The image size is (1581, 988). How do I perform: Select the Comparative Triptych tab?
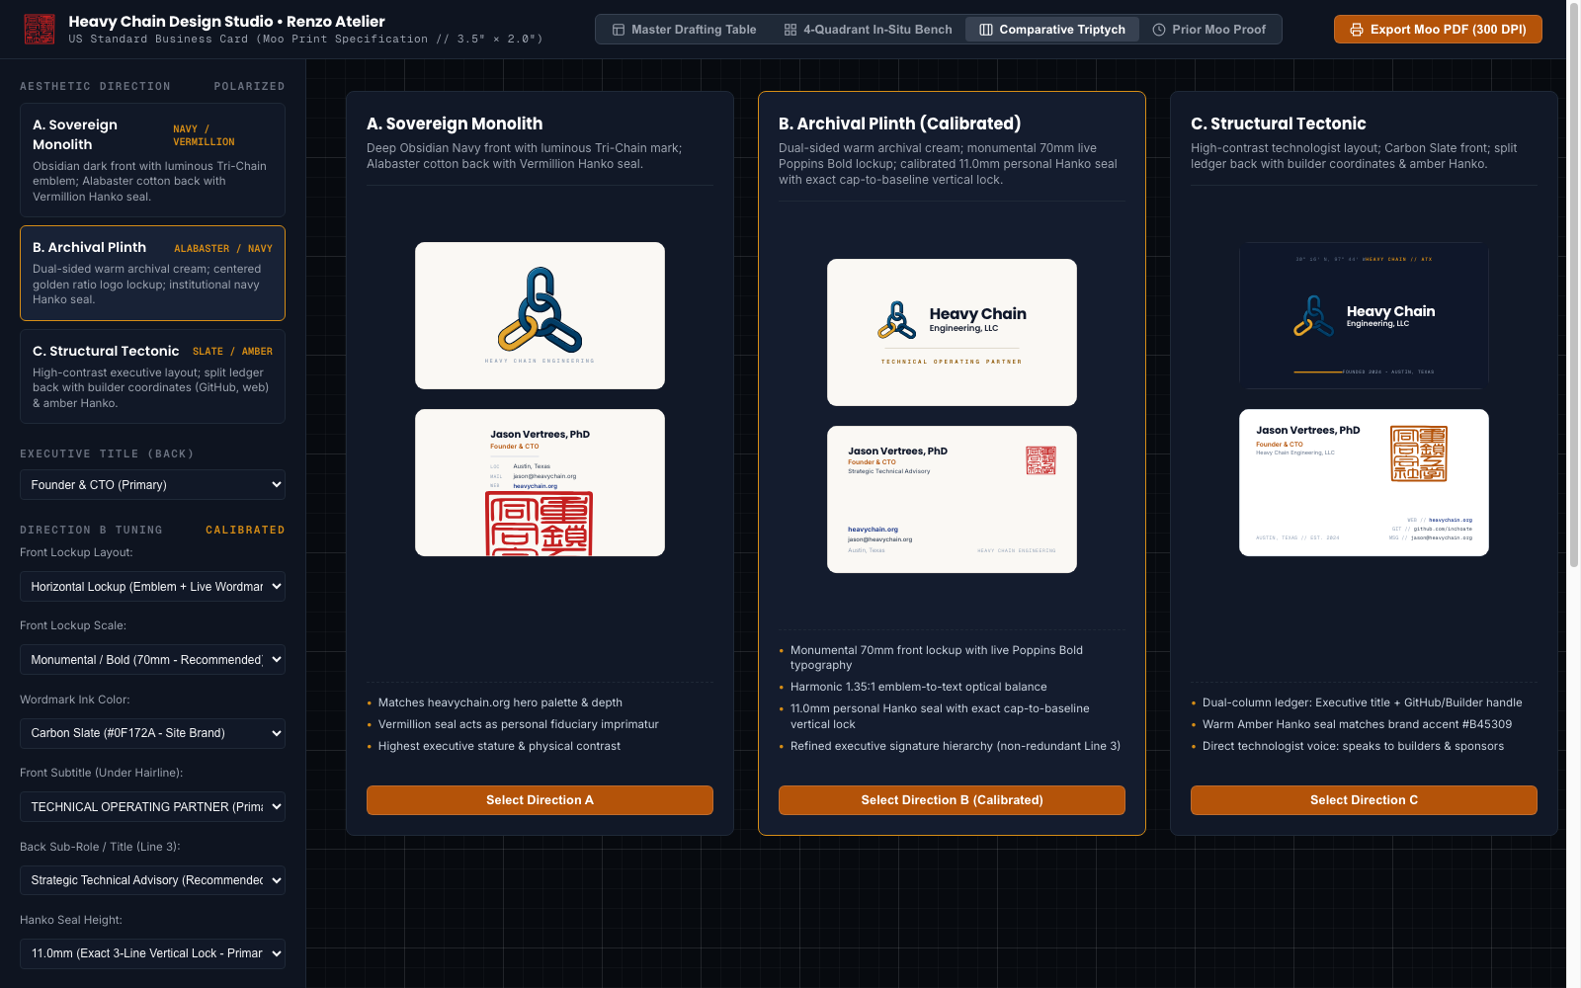coord(1052,30)
